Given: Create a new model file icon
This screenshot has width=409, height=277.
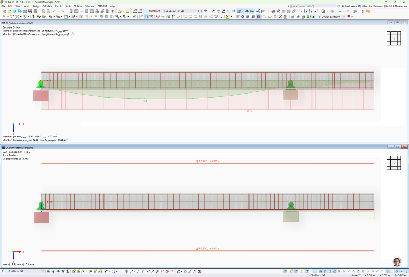Looking at the screenshot, I should coord(4,11).
